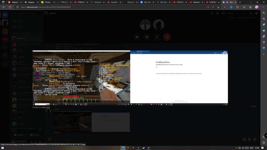The width and height of the screenshot is (267, 150).
Task: Open the 'Открыть в браузере' link under the image
Action: tap(41, 107)
